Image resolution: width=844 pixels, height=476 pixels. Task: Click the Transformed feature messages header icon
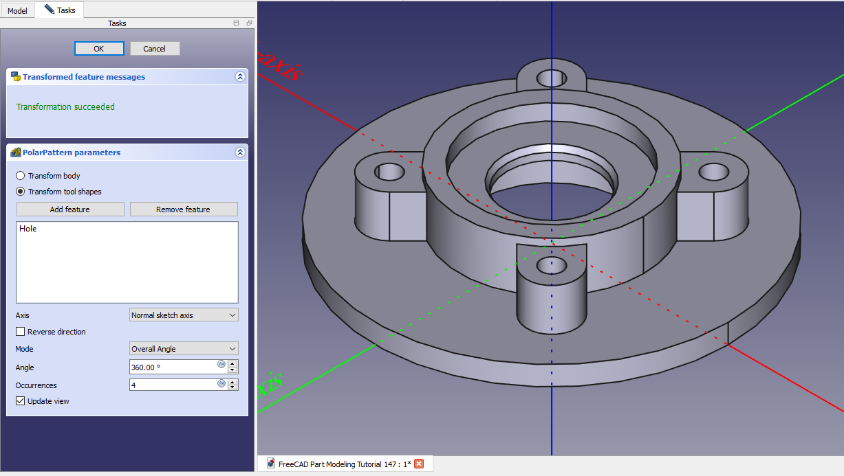(15, 77)
